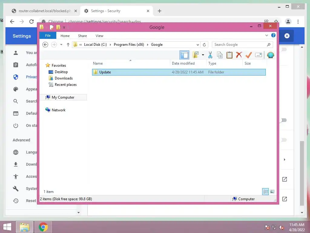The image size is (310, 233).
Task: Click the Paste clipboard icon
Action: click(x=229, y=55)
